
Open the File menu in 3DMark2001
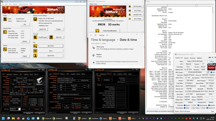(3, 4)
